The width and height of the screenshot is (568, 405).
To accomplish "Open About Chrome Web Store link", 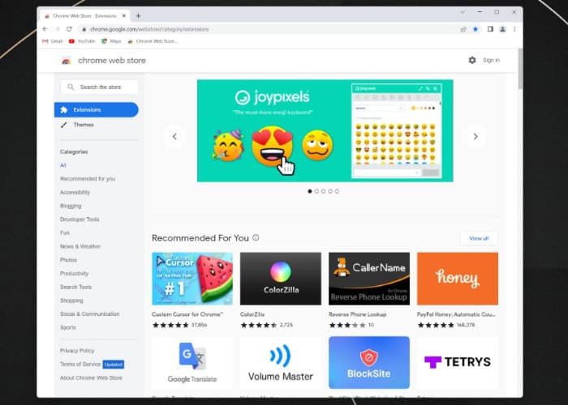I will click(x=91, y=378).
